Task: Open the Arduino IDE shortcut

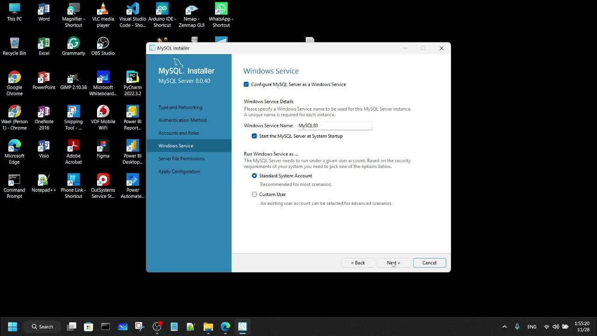Action: (162, 15)
